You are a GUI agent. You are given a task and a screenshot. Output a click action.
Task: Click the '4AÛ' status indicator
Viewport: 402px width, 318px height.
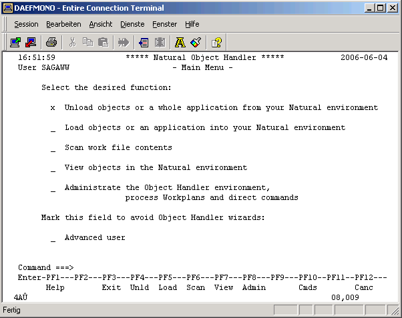point(21,297)
